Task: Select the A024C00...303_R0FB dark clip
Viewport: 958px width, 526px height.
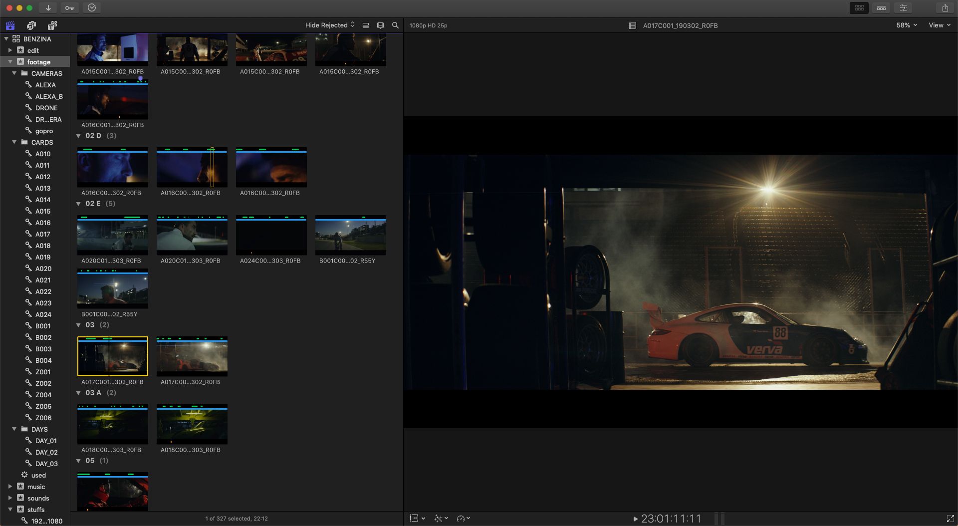Action: [x=271, y=235]
